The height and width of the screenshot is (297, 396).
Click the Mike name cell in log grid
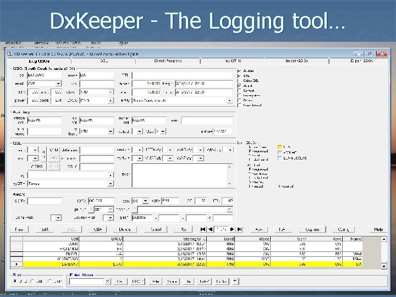353,259
